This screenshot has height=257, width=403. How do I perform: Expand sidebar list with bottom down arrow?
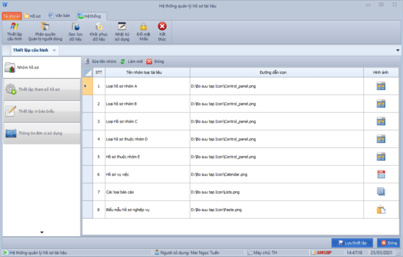[x=42, y=233]
